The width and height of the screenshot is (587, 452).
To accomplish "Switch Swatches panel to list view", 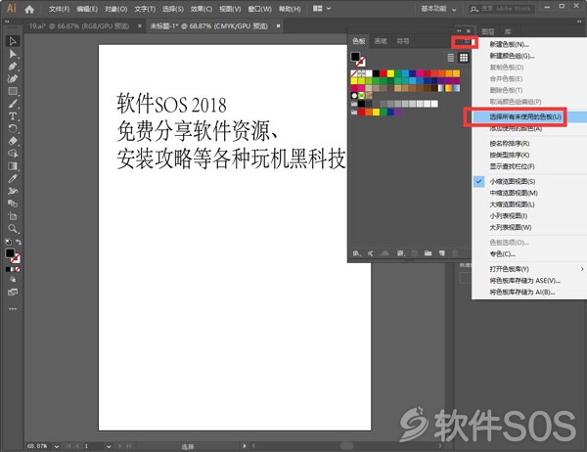I will click(451, 58).
